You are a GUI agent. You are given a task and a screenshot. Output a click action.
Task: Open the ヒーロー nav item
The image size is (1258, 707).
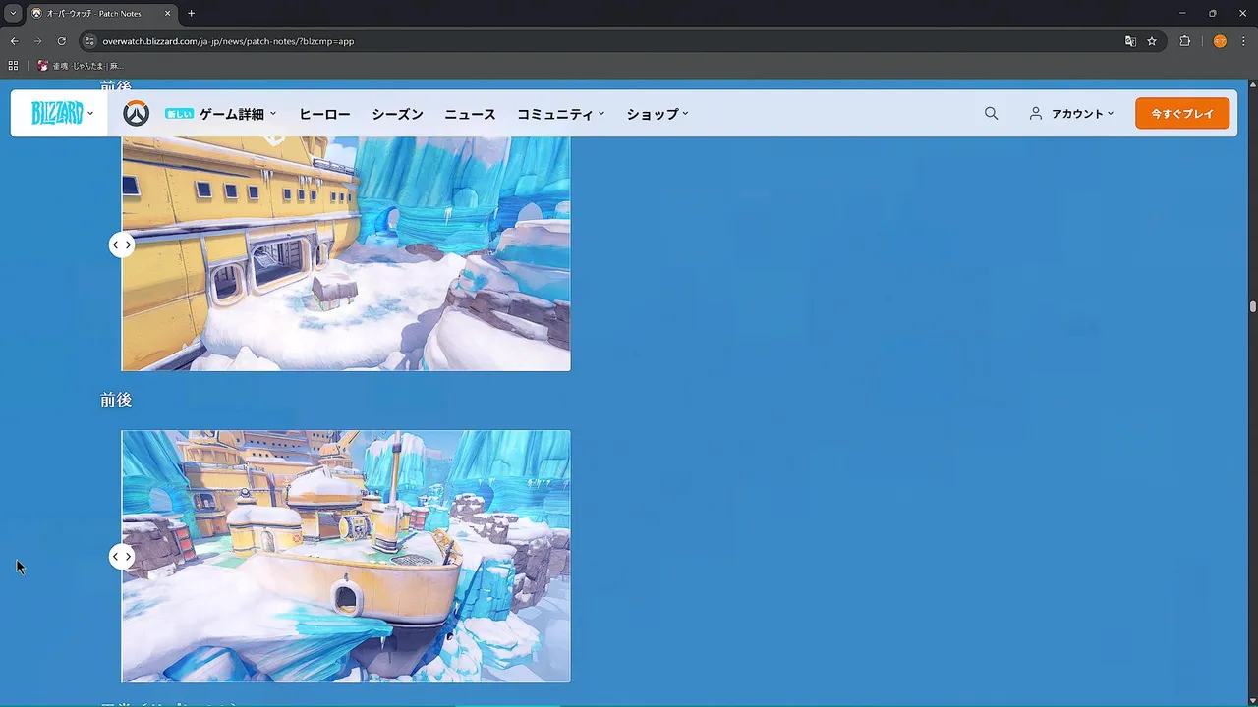(324, 114)
